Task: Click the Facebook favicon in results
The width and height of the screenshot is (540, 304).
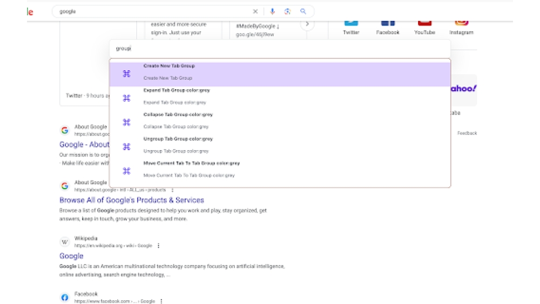Action: point(65,298)
